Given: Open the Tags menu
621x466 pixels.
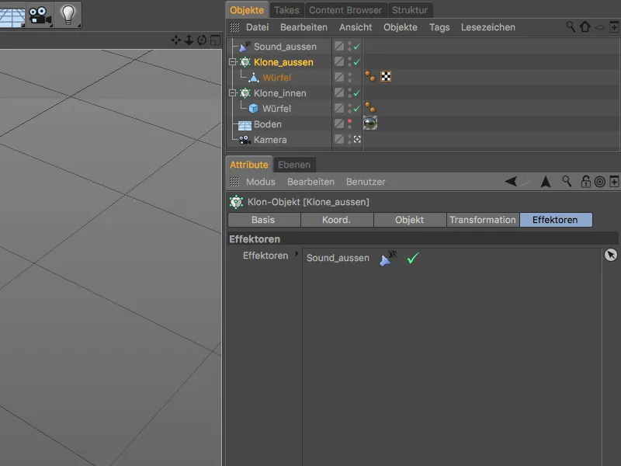Looking at the screenshot, I should coord(439,27).
